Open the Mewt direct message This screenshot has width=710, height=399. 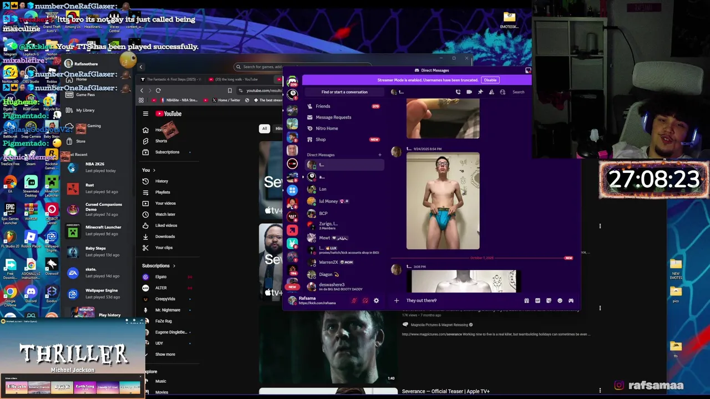tap(344, 238)
